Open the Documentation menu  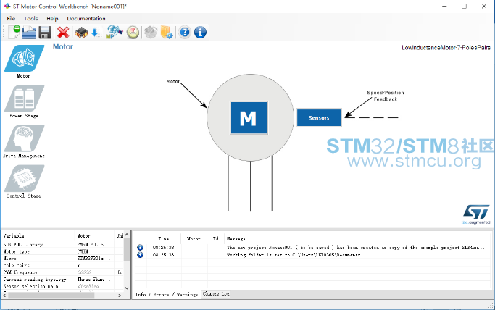(86, 18)
